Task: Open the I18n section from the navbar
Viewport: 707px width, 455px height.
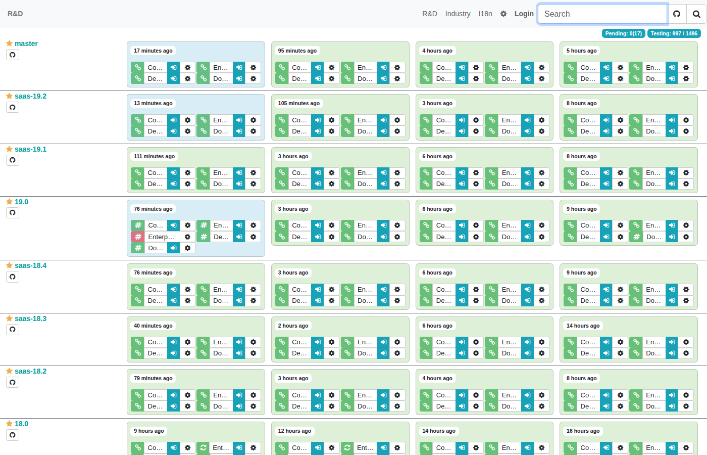Action: [x=485, y=14]
